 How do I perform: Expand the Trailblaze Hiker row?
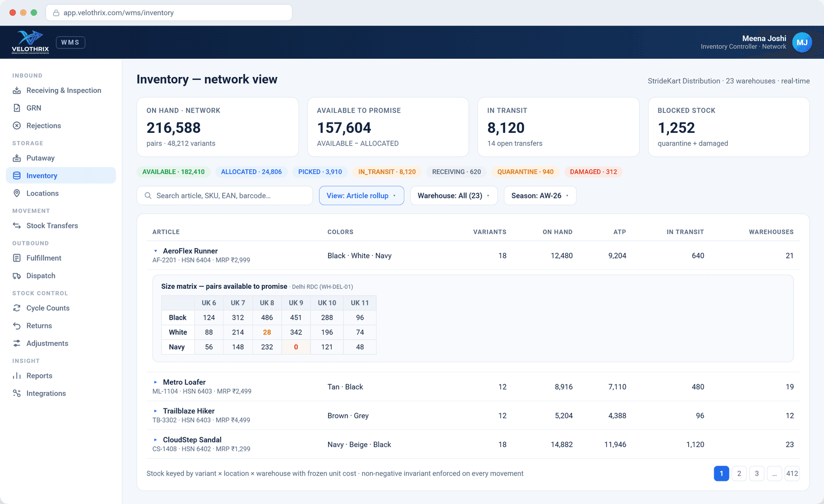(x=155, y=411)
